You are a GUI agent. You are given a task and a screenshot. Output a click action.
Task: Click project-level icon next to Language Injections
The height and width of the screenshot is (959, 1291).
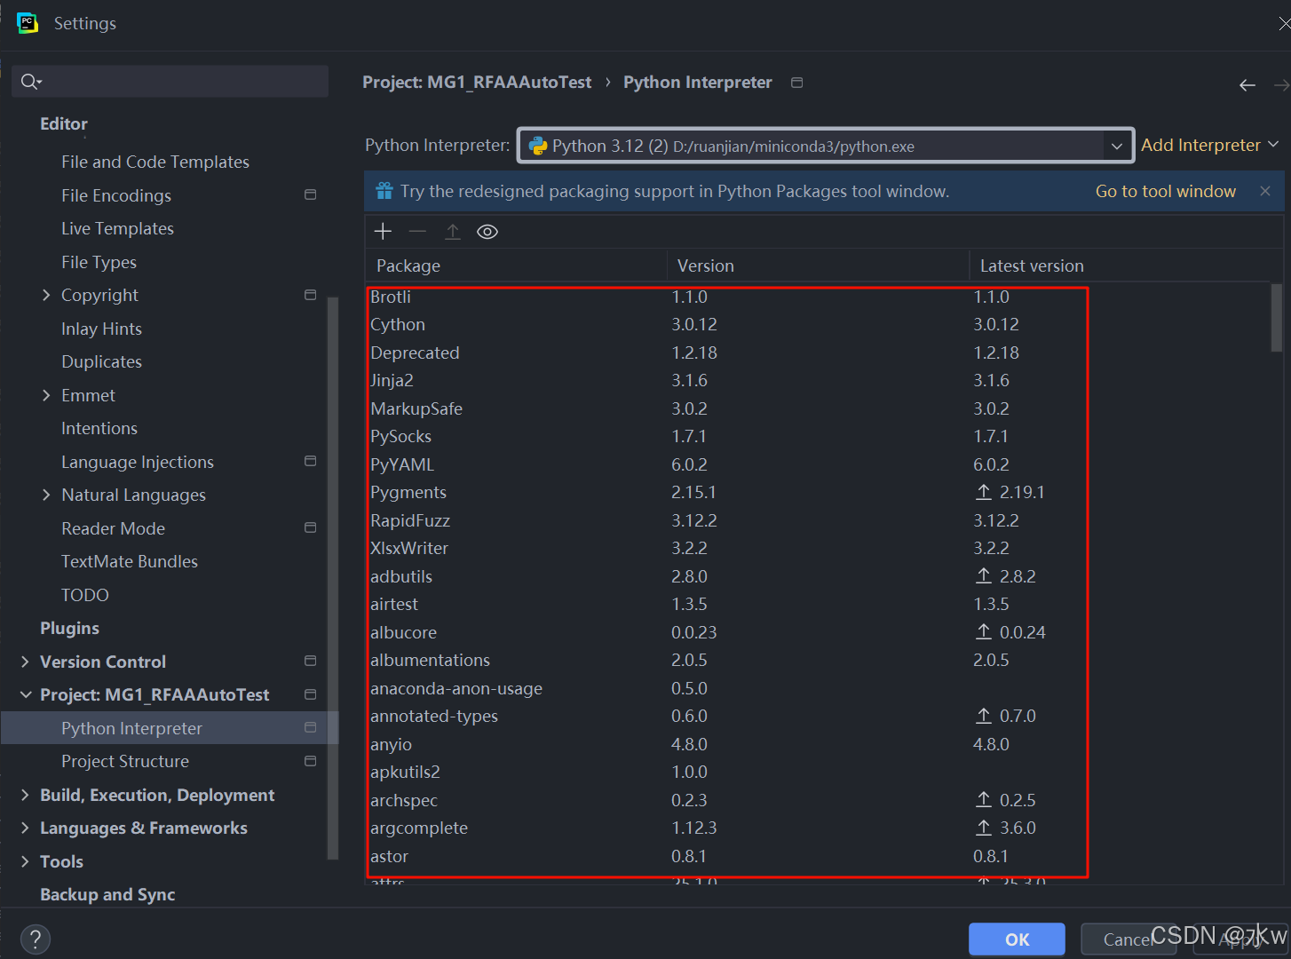[310, 461]
